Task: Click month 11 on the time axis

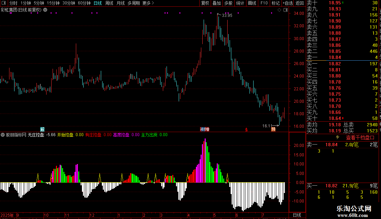Action: click(x=67, y=215)
